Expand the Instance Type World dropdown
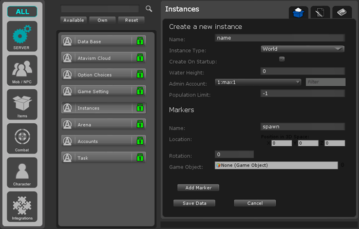Image resolution: width=359 pixels, height=229 pixels. click(302, 49)
